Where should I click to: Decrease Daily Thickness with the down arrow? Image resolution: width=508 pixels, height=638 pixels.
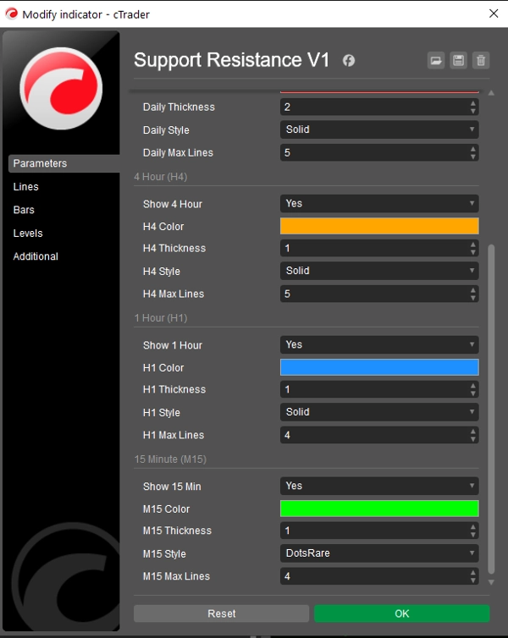[472, 111]
